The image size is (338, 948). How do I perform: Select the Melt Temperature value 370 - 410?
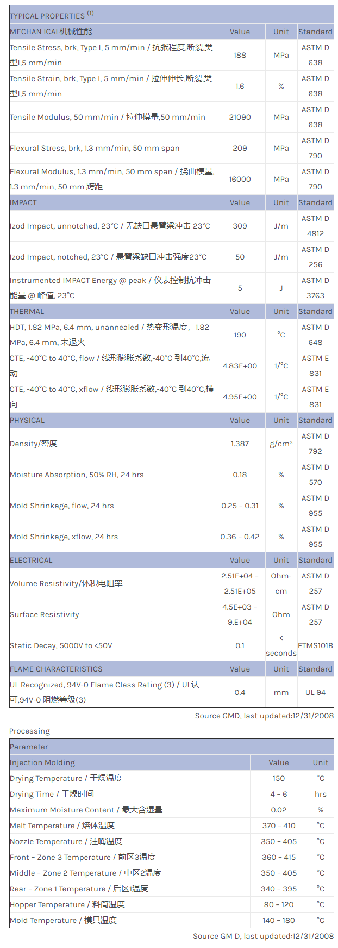click(x=279, y=826)
